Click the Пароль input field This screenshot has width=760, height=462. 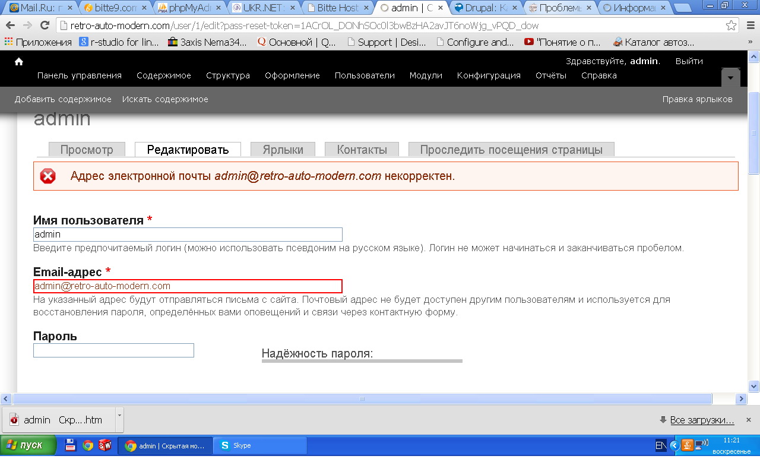(x=113, y=350)
